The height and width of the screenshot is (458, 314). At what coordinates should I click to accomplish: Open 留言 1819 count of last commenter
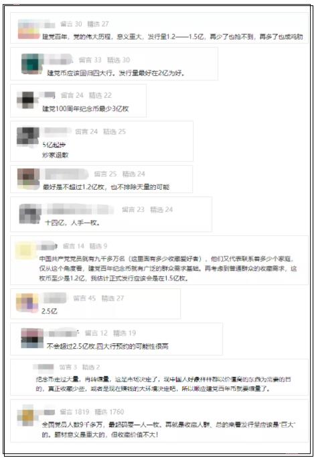[74, 412]
